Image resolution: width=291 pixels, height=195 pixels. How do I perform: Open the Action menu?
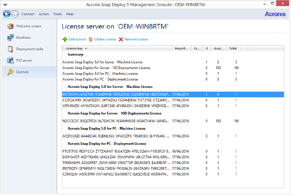pos(44,14)
